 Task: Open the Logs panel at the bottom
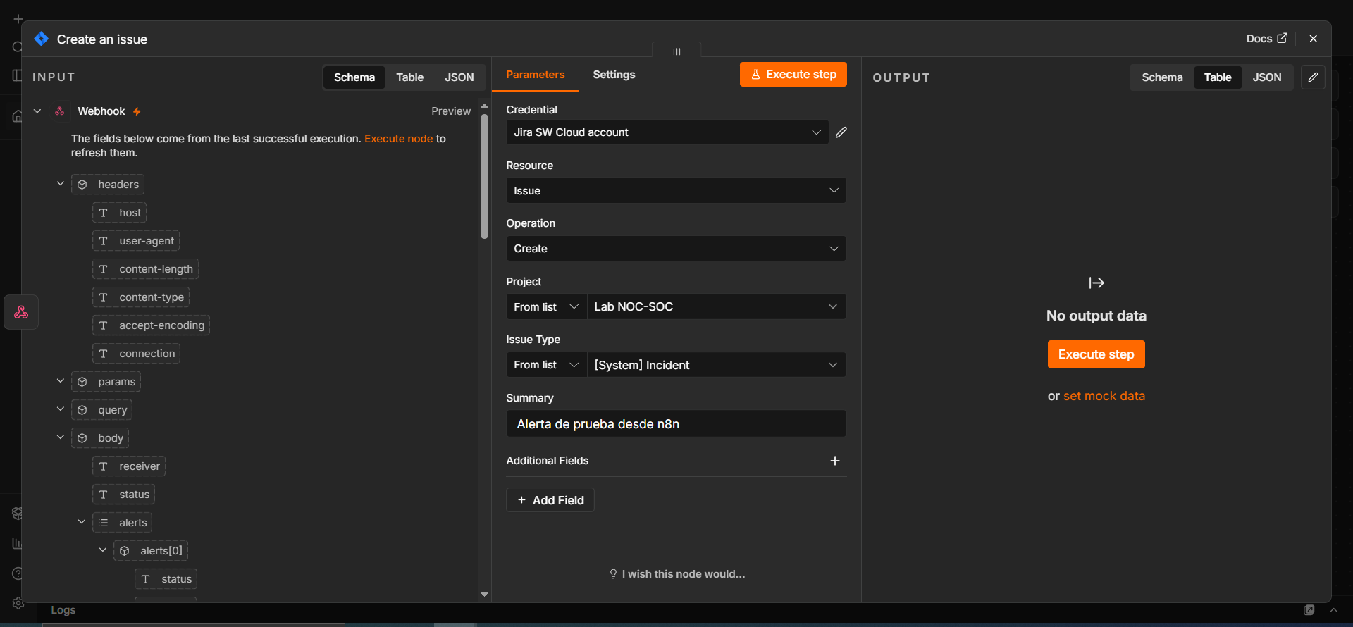tap(63, 610)
